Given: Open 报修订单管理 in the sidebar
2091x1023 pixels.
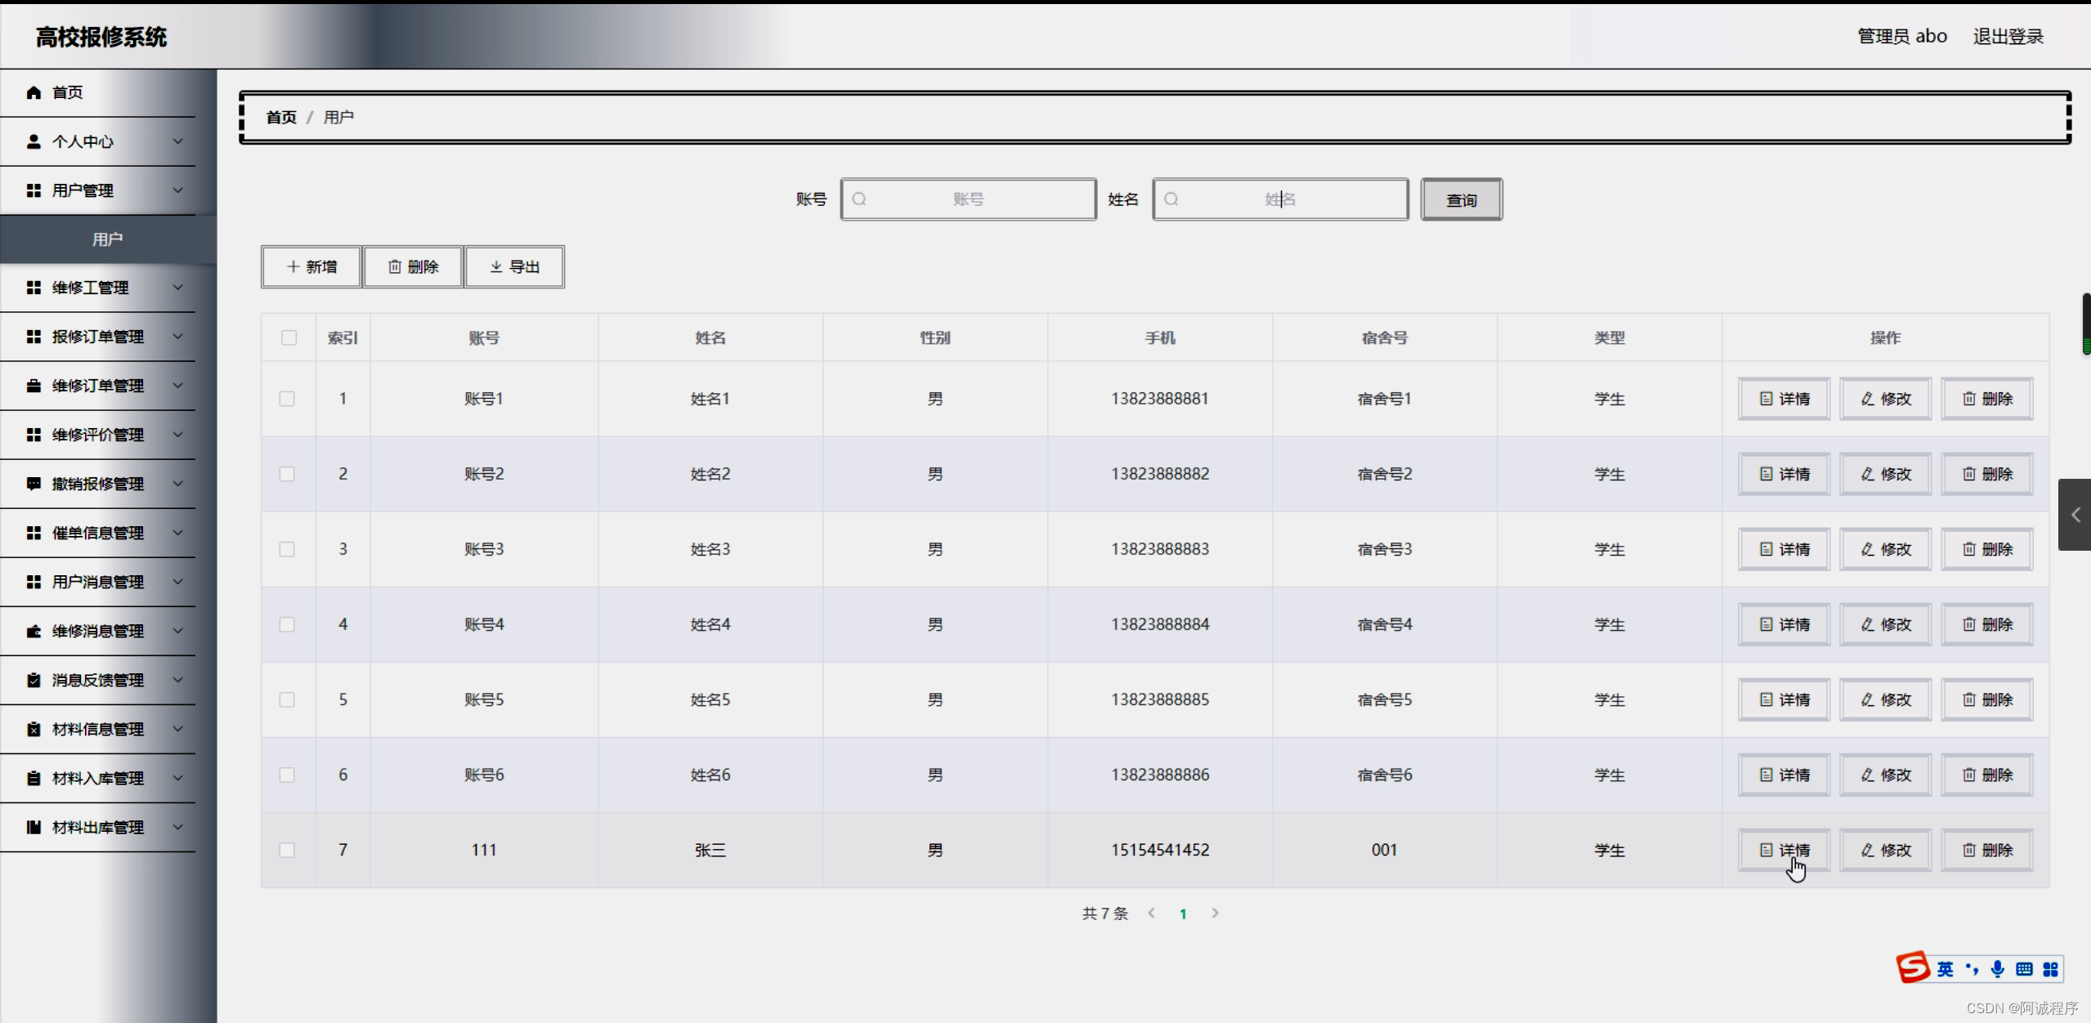Looking at the screenshot, I should (98, 337).
